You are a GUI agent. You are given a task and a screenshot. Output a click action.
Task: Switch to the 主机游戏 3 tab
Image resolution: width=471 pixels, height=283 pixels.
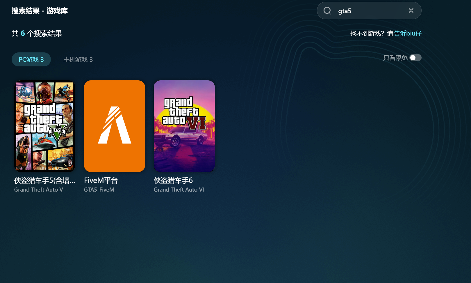pos(78,59)
